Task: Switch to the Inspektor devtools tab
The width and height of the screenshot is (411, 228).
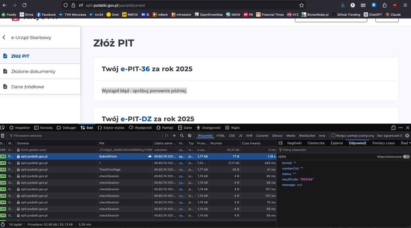Action: point(20,128)
